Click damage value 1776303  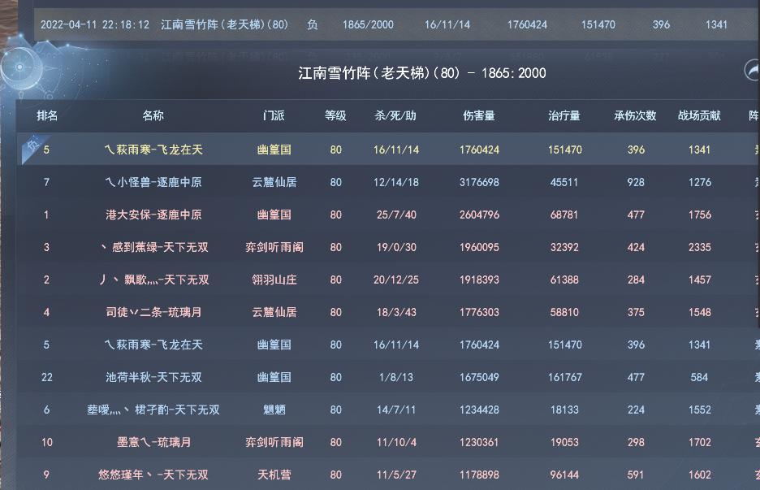[x=479, y=312]
